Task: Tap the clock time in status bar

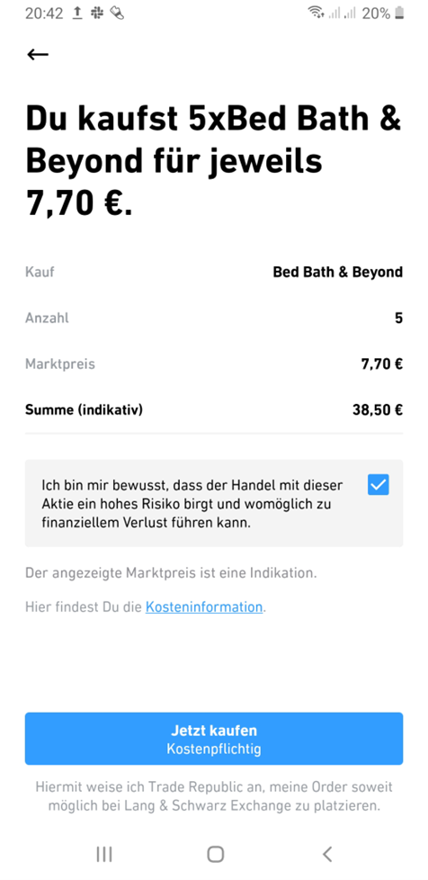Action: pyautogui.click(x=44, y=13)
